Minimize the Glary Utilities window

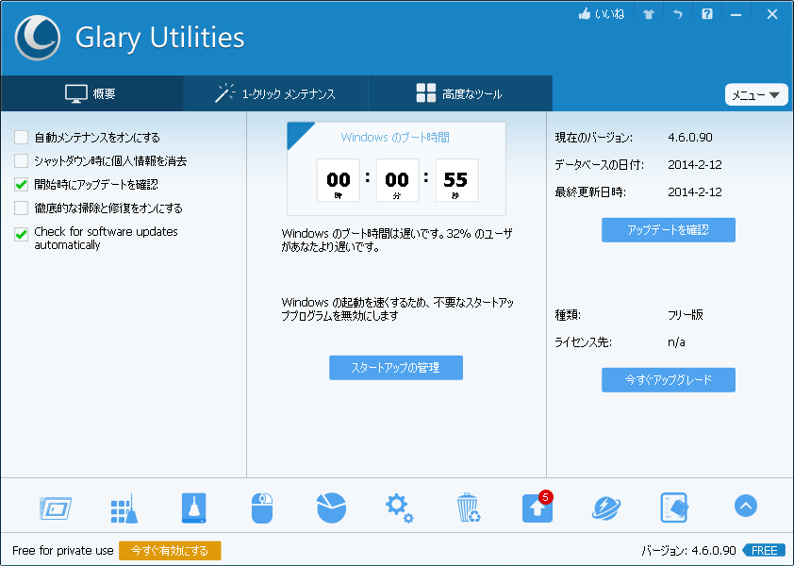(736, 15)
